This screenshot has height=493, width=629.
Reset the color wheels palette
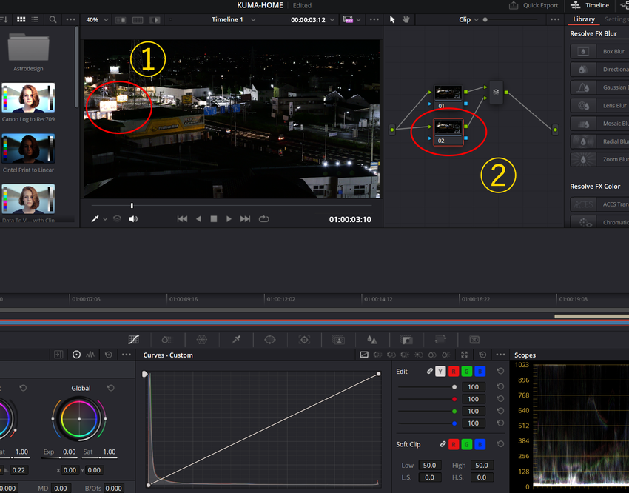pyautogui.click(x=108, y=355)
